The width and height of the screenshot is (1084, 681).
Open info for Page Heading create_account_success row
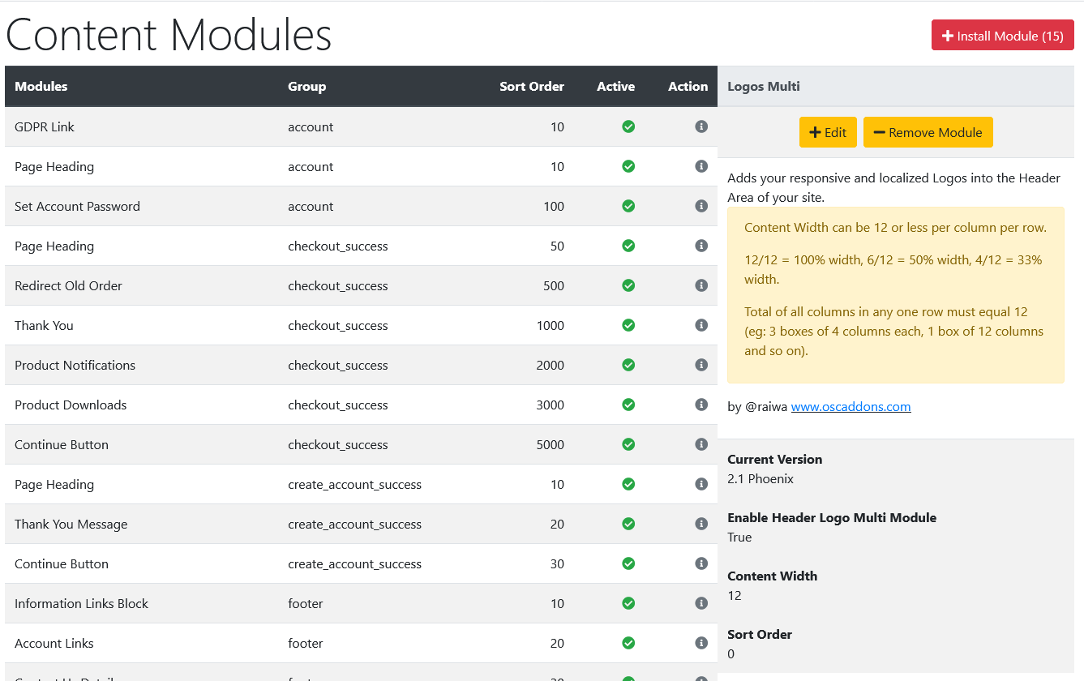point(701,484)
